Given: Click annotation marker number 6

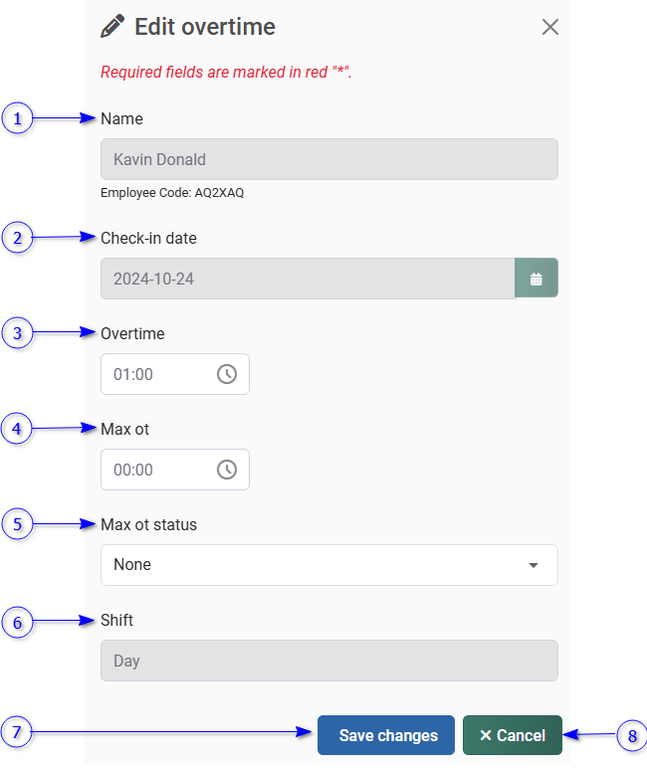Looking at the screenshot, I should (x=17, y=623).
